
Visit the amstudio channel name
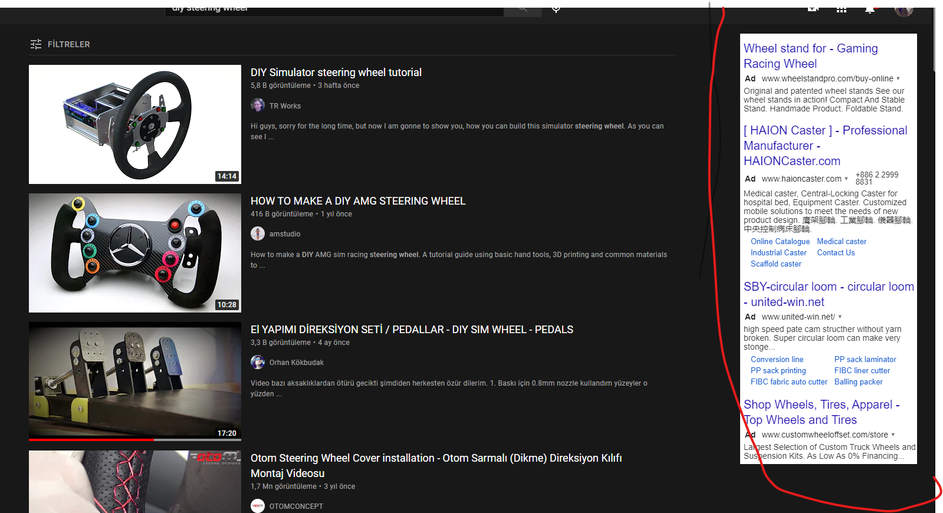point(285,234)
